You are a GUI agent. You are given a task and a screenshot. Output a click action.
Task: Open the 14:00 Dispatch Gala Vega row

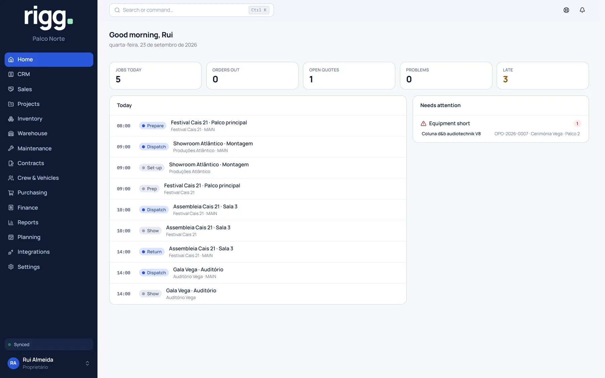coord(258,273)
